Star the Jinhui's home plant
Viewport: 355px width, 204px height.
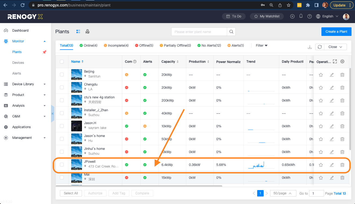pos(321,152)
